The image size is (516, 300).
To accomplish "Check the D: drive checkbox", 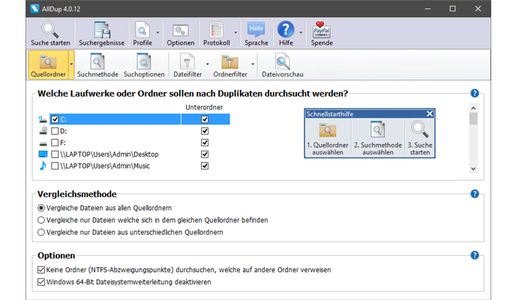I will tap(55, 130).
